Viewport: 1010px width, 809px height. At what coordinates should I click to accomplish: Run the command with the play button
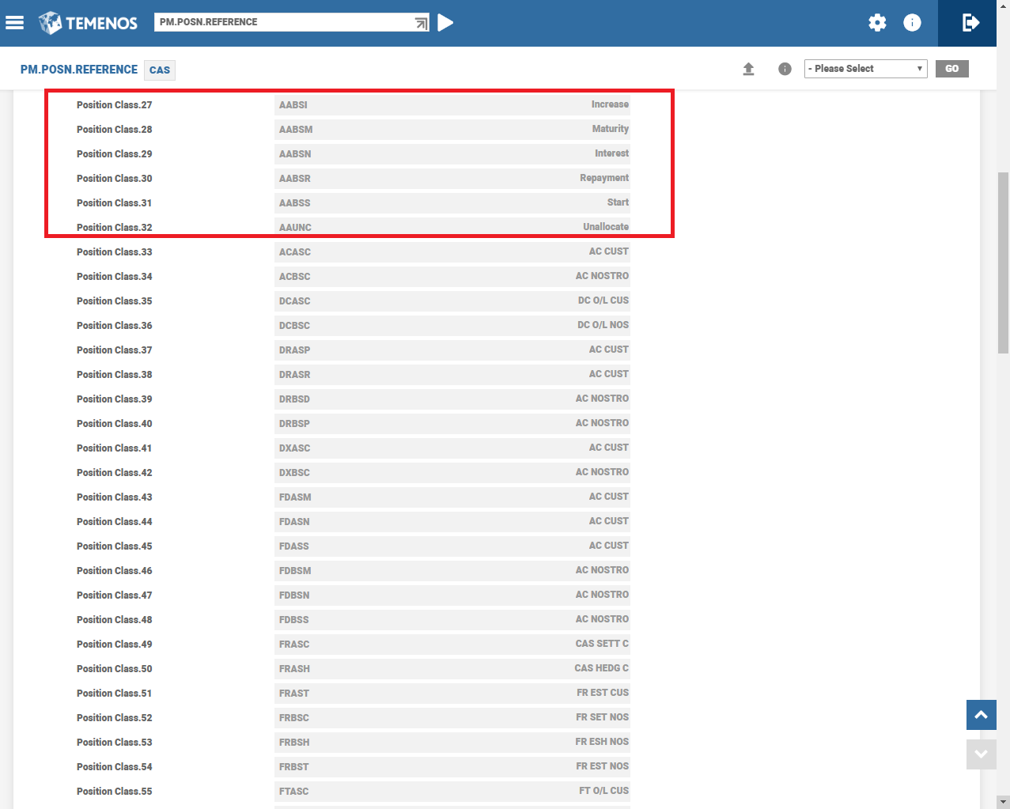tap(446, 22)
